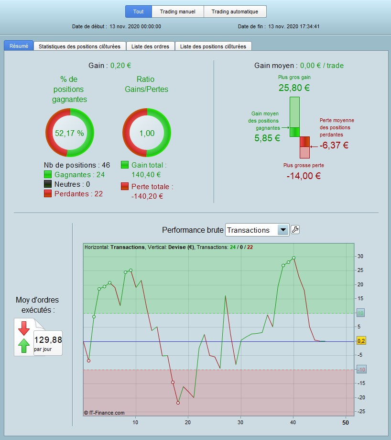This screenshot has width=391, height=440.
Task: Click the '-14,00 €' plus grosse perte value
Action: (x=304, y=176)
